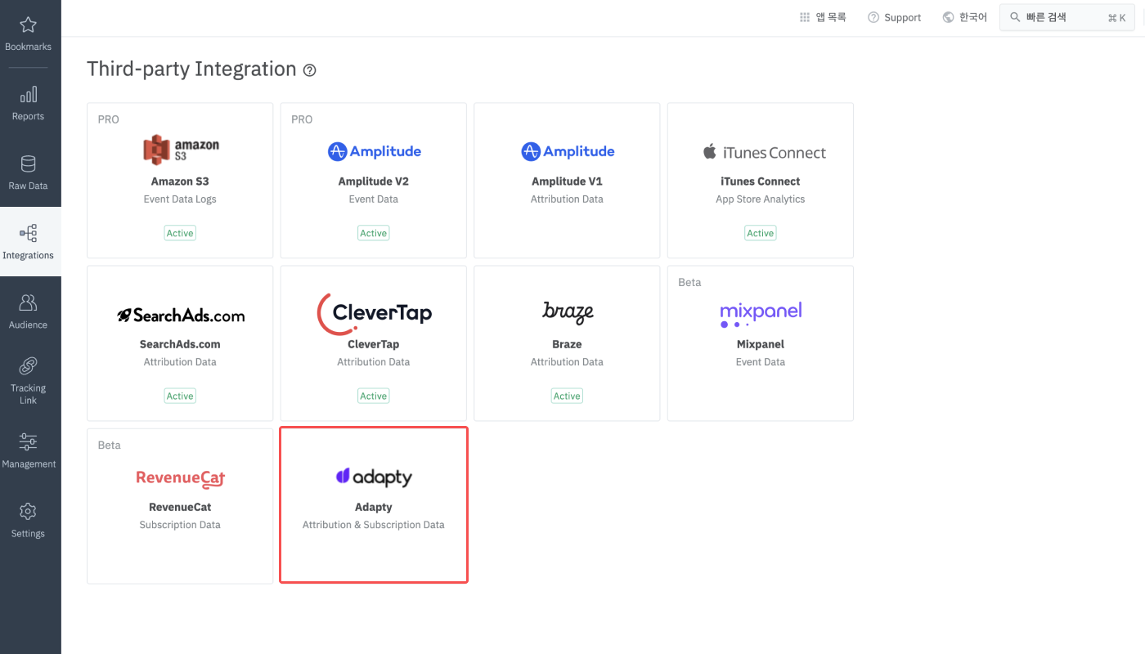This screenshot has height=654, width=1145.
Task: Open the Support link in top bar
Action: click(895, 17)
